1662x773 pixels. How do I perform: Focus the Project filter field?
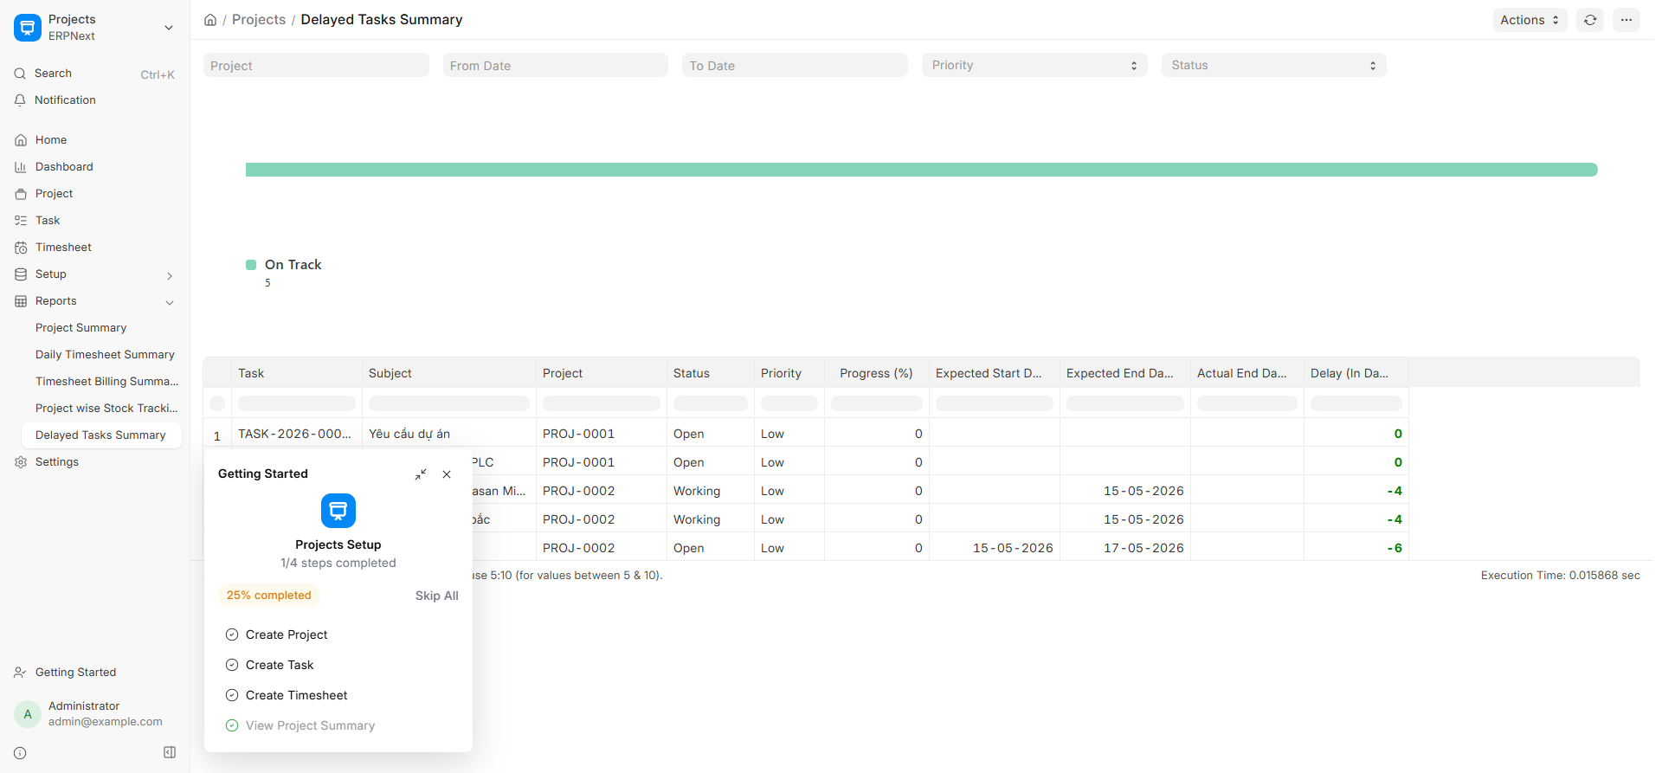pos(316,66)
